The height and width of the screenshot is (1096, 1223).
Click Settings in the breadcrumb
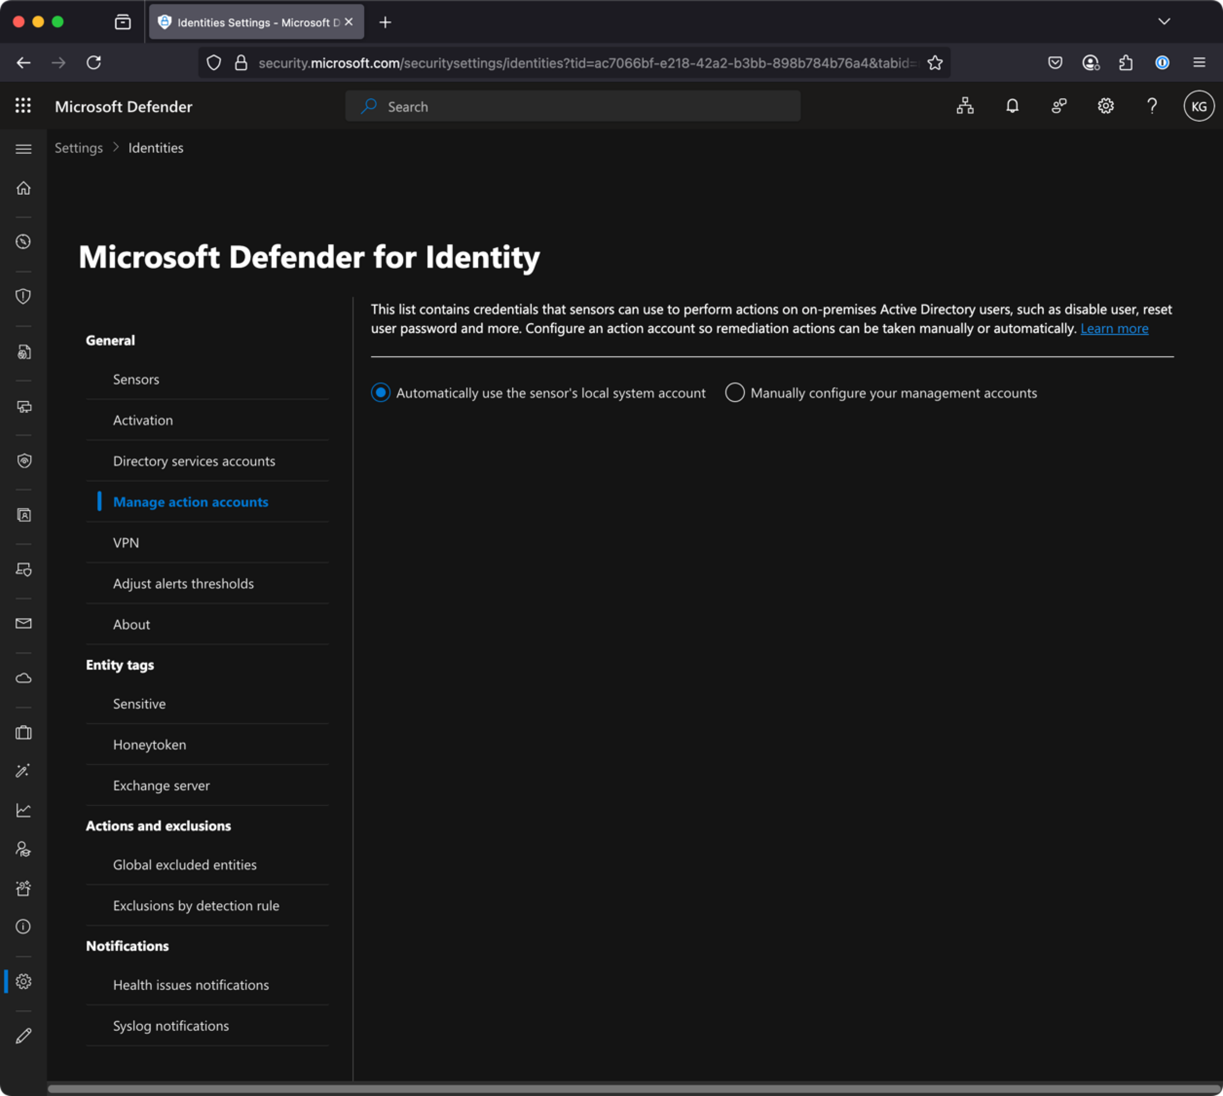79,147
